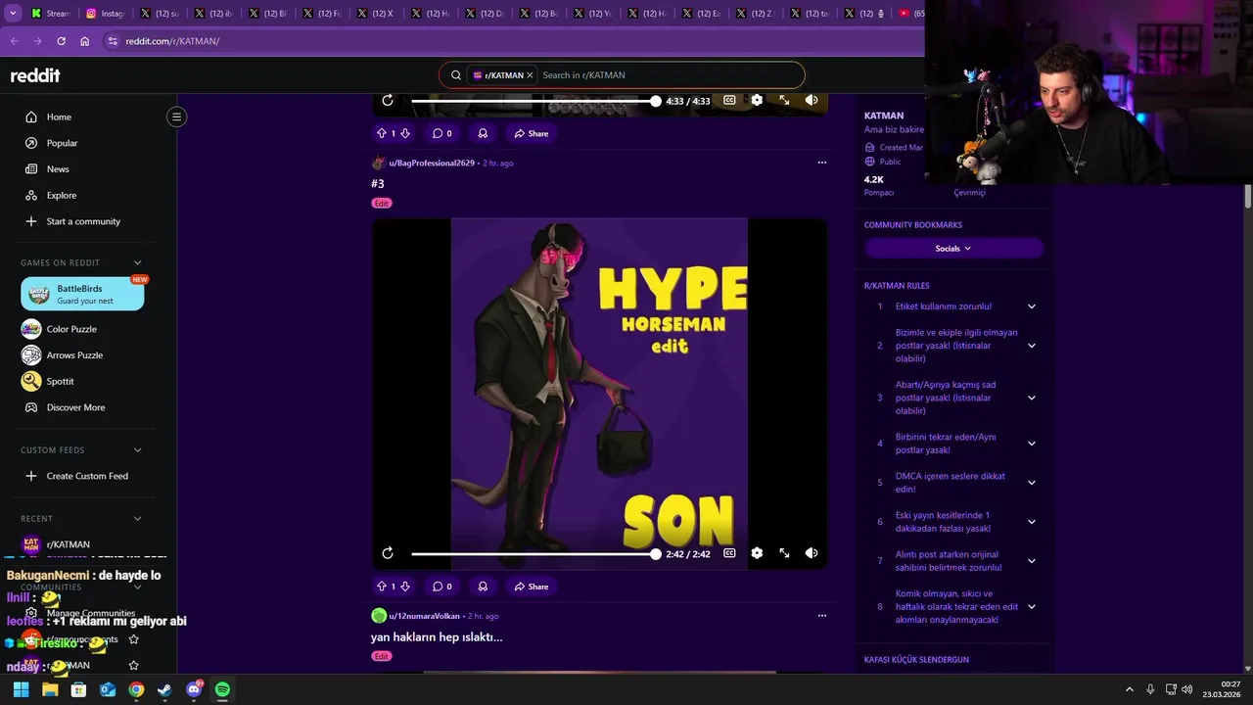Click Start a community
The image size is (1253, 705).
[83, 221]
